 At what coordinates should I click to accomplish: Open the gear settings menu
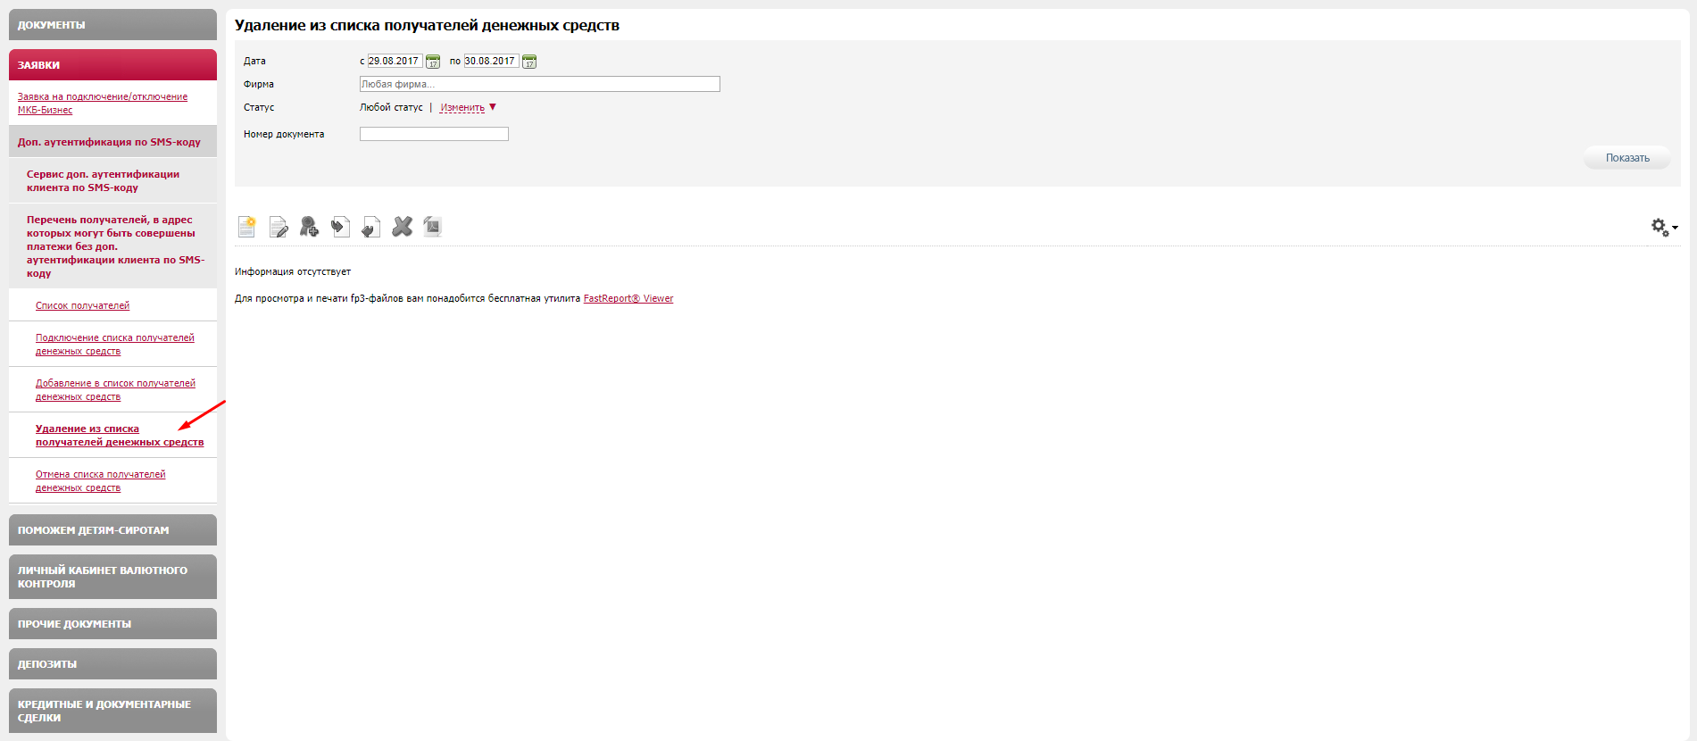[x=1663, y=228]
